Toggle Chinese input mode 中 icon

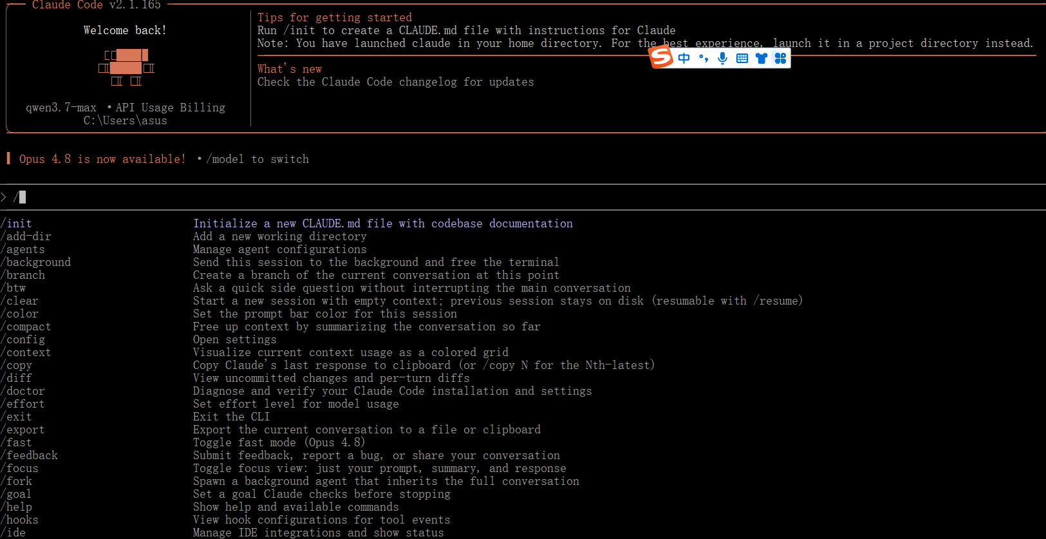(684, 59)
